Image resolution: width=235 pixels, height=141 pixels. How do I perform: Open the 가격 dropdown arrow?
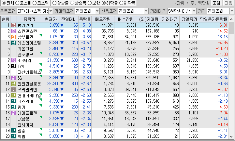pos(232,11)
